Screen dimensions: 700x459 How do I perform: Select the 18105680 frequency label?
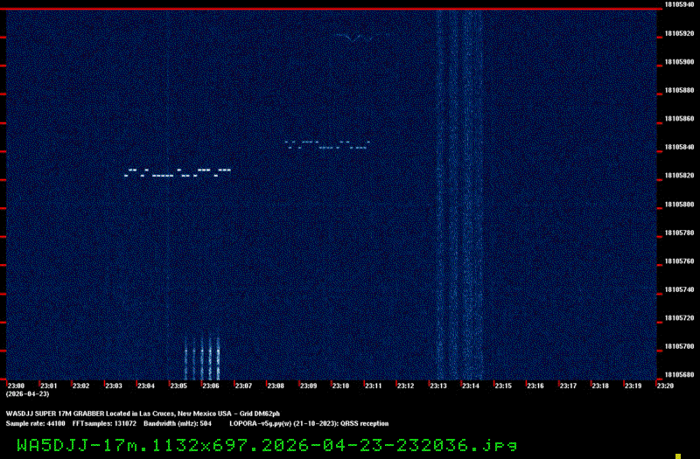point(680,375)
